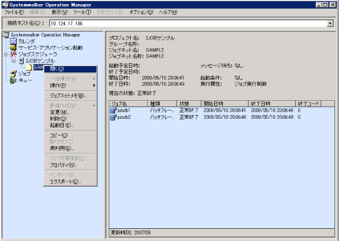339x241 pixels.
Task: Maximize the Systemwalker Operation Manager window
Action: click(x=325, y=5)
